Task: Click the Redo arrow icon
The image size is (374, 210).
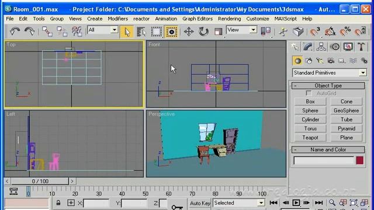Action: (x=30, y=32)
